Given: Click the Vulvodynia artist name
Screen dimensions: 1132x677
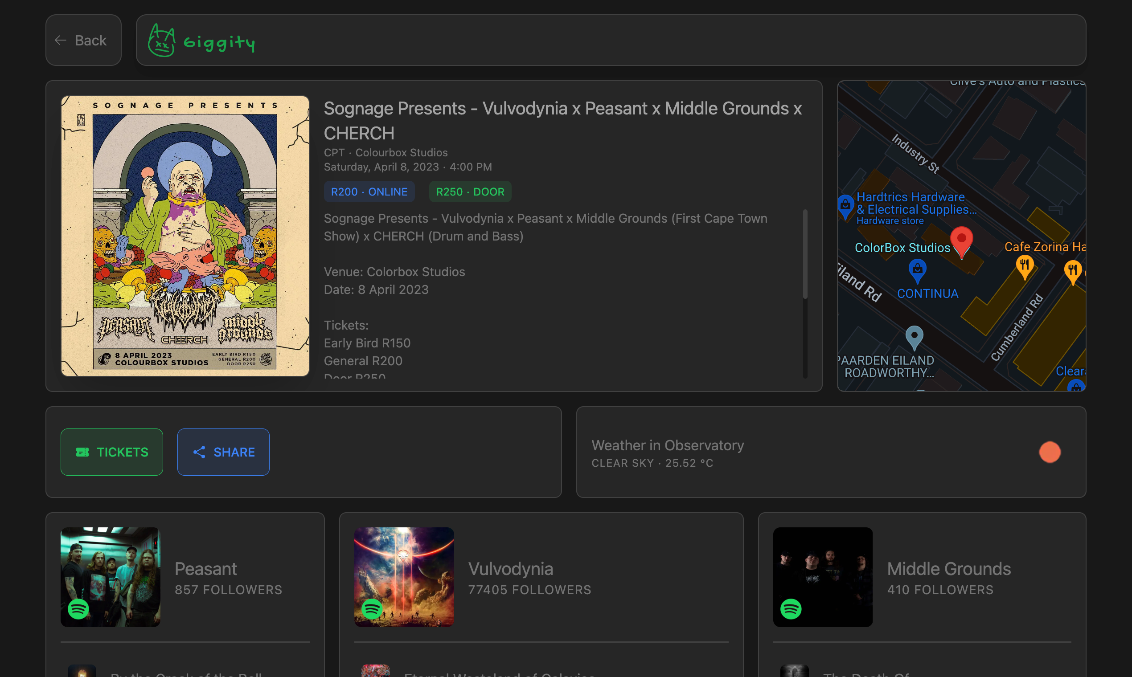Looking at the screenshot, I should (510, 569).
